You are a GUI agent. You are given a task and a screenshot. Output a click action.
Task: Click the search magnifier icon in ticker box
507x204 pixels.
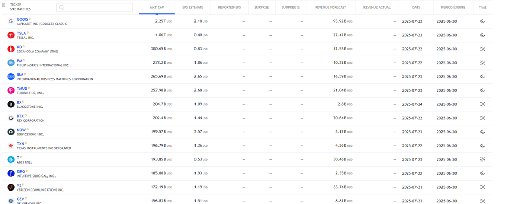pos(62,7)
